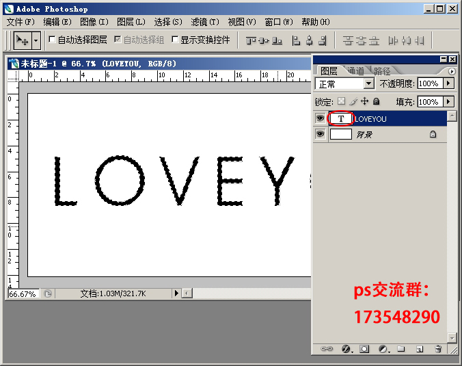462x366 pixels.
Task: Open the opacity slider arrow
Action: coord(448,83)
